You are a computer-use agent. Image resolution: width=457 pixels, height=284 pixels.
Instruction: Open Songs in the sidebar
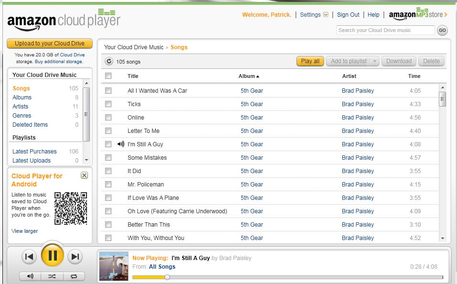21,88
